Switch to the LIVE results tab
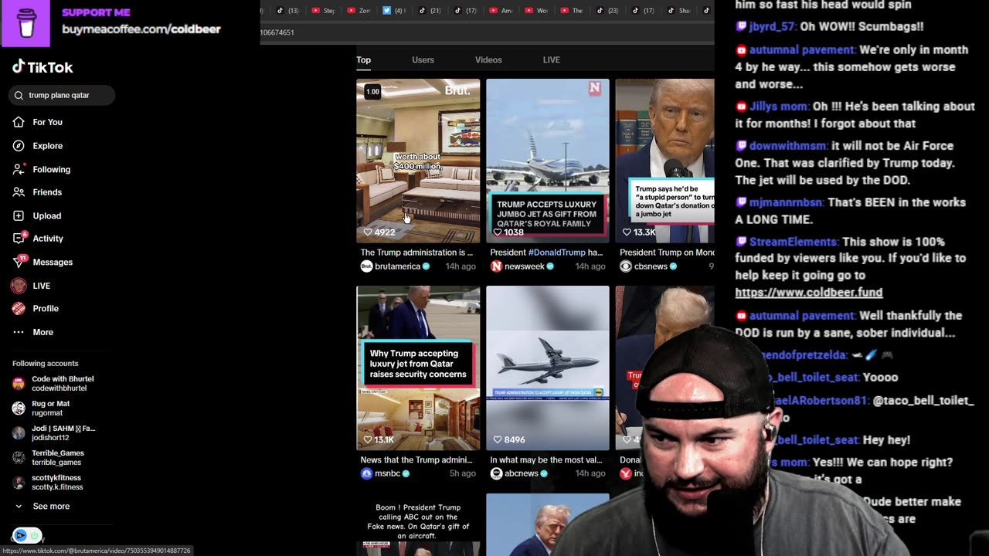The image size is (989, 556). [551, 59]
